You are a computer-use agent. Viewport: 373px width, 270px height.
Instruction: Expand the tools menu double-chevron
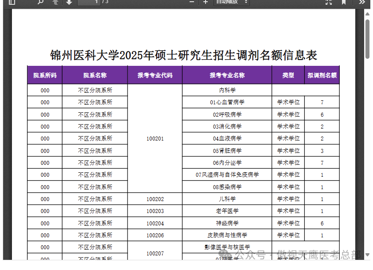pyautogui.click(x=362, y=2)
